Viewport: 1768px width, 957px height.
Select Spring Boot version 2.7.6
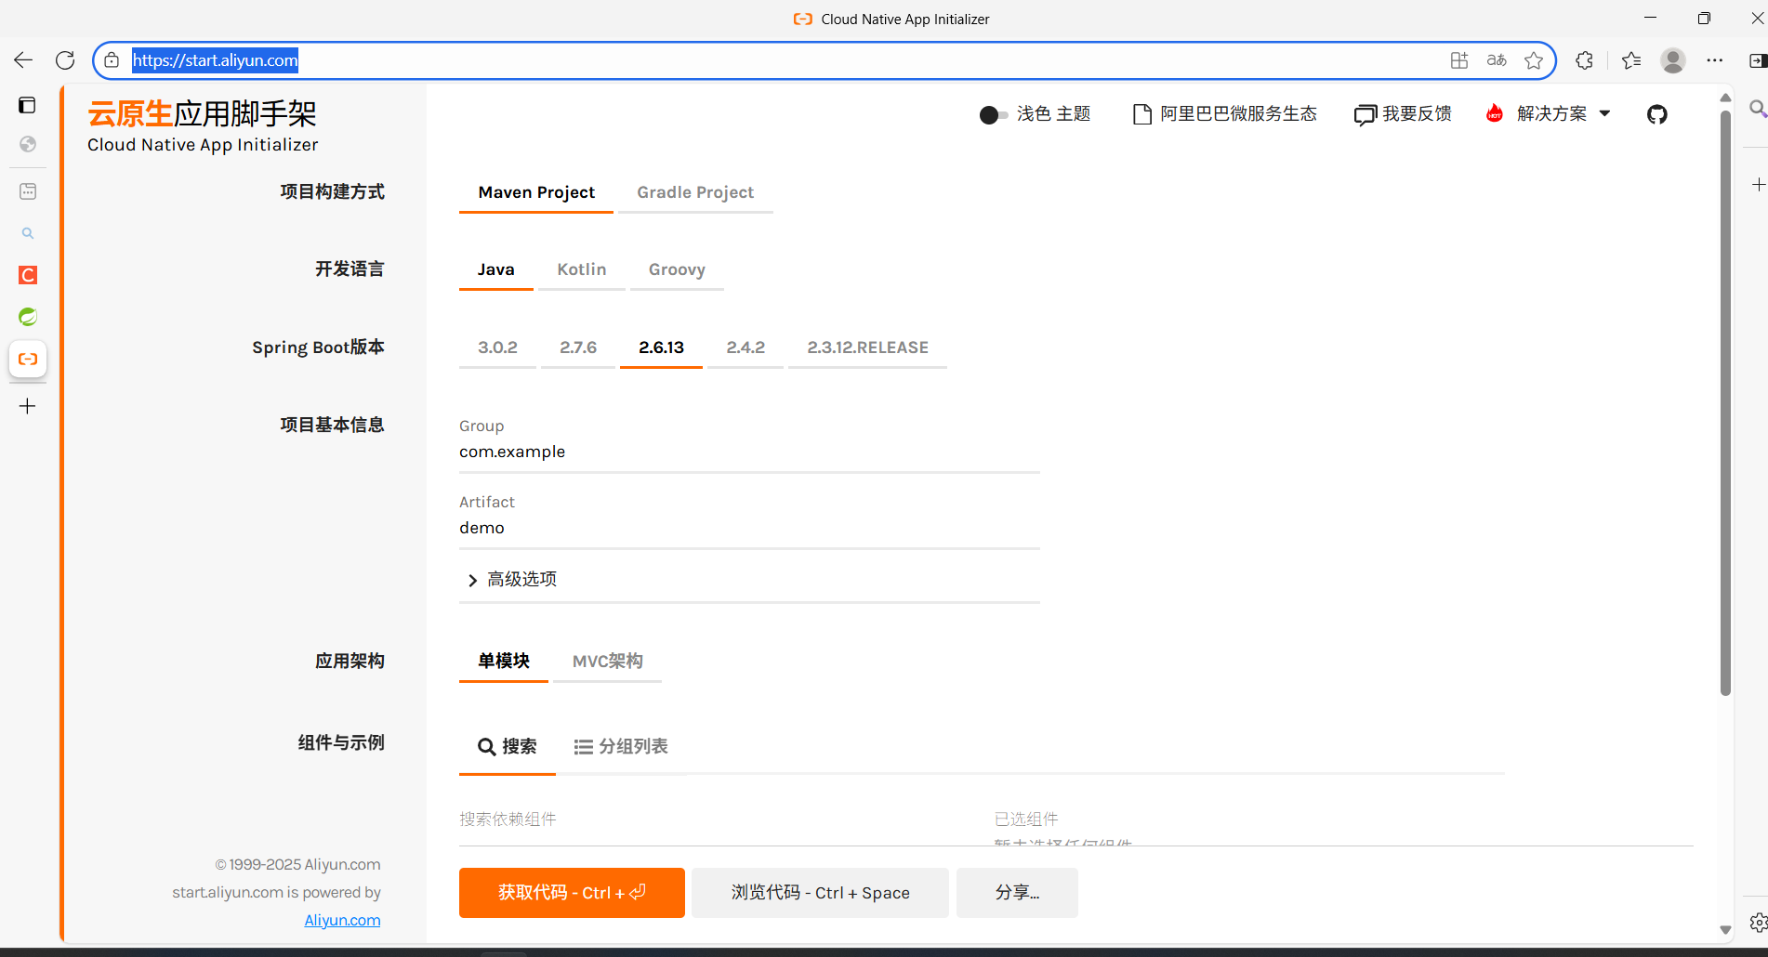click(x=578, y=347)
